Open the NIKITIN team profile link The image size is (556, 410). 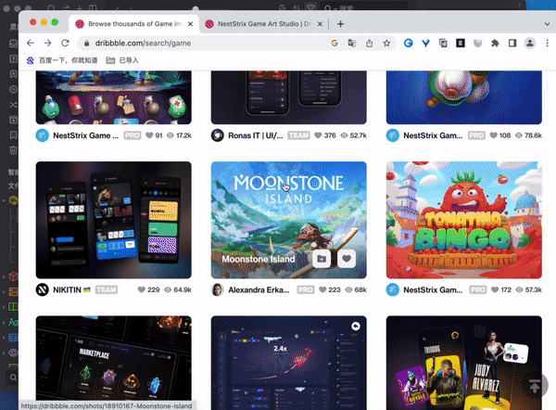click(x=67, y=290)
